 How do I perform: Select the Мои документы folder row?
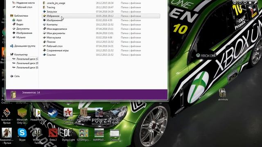[x=101, y=33]
